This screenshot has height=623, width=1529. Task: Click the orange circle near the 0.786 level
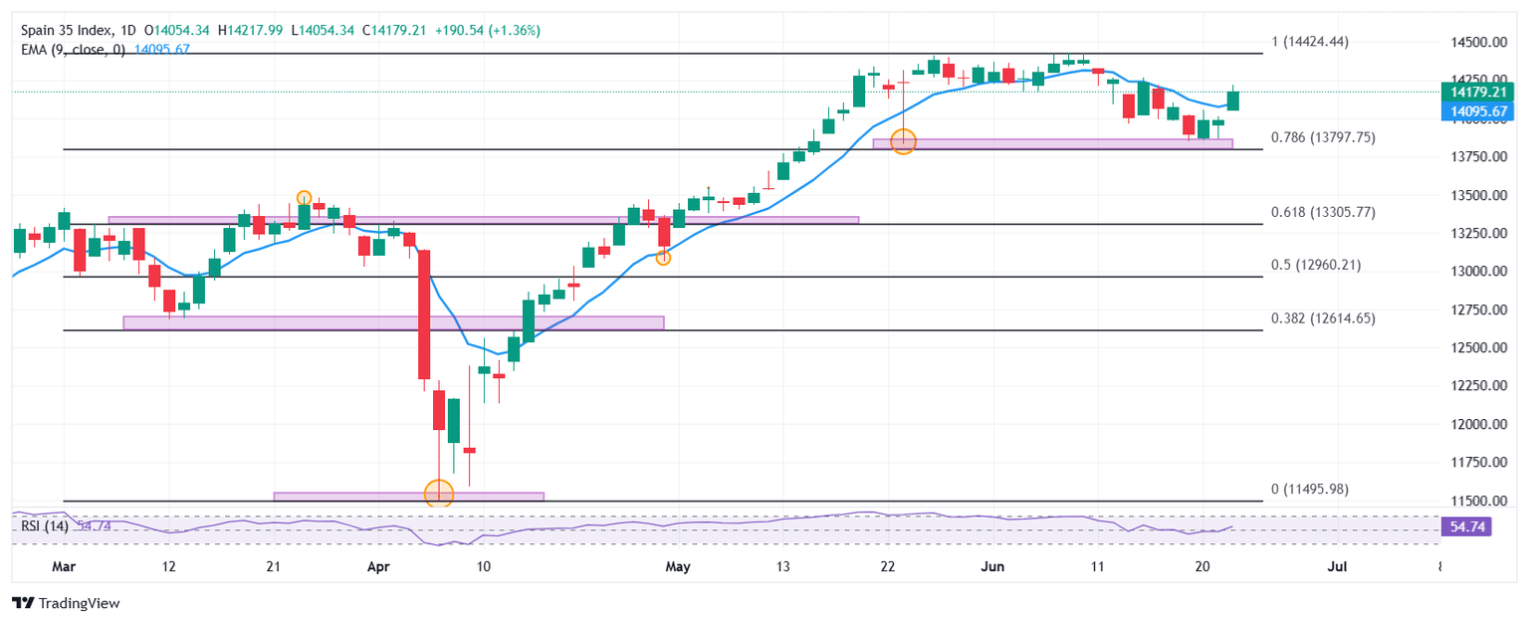click(x=902, y=141)
